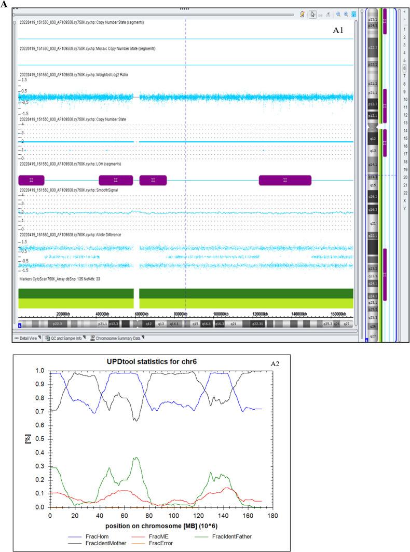Click the LOH segment just after the centromere gap
Viewport: 410px width, 552px height.
point(153,180)
